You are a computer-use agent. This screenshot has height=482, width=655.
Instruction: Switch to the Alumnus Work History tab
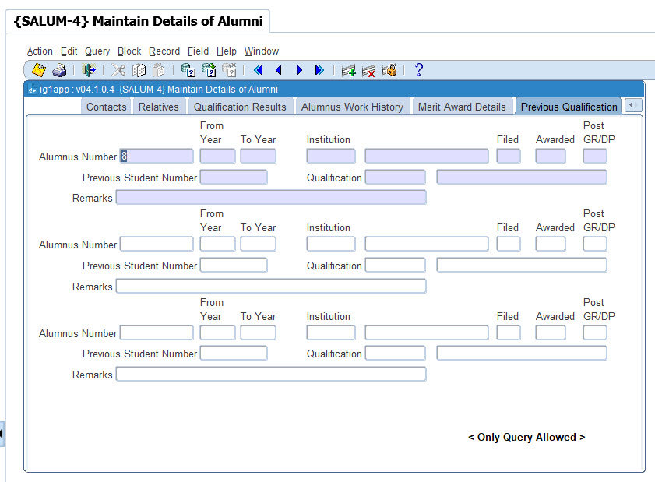pos(352,107)
